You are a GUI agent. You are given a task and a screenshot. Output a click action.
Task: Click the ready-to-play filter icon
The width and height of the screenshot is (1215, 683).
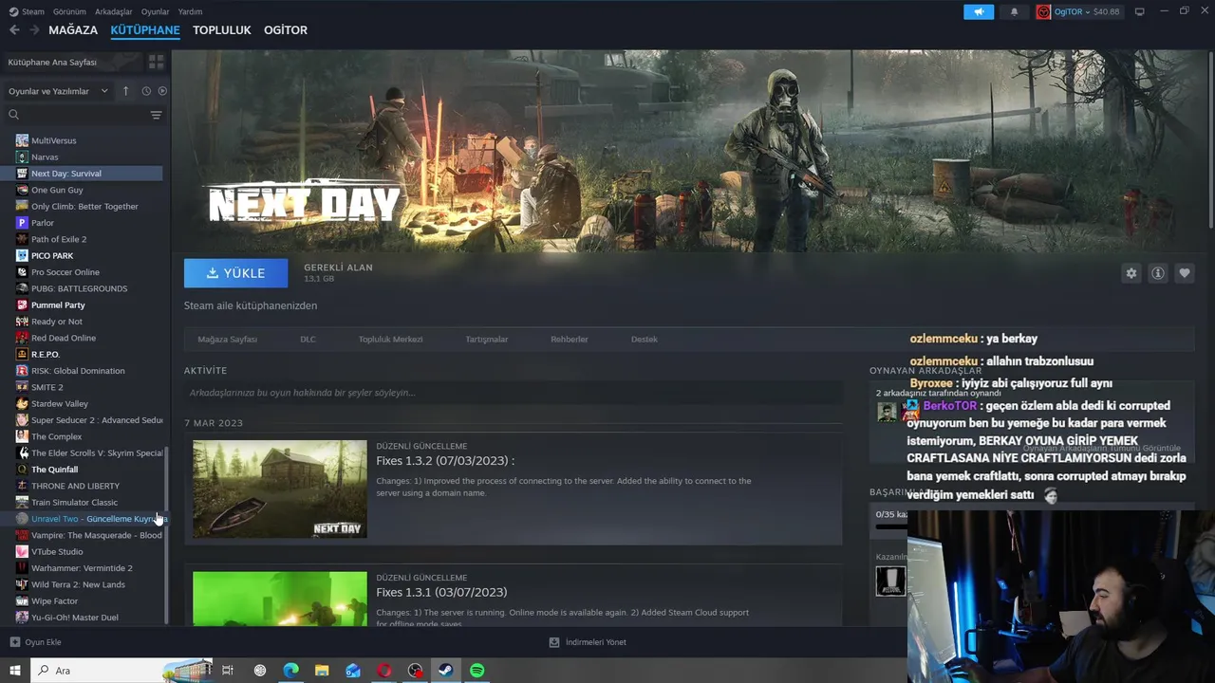pos(162,91)
